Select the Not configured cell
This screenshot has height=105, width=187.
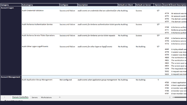68,80
